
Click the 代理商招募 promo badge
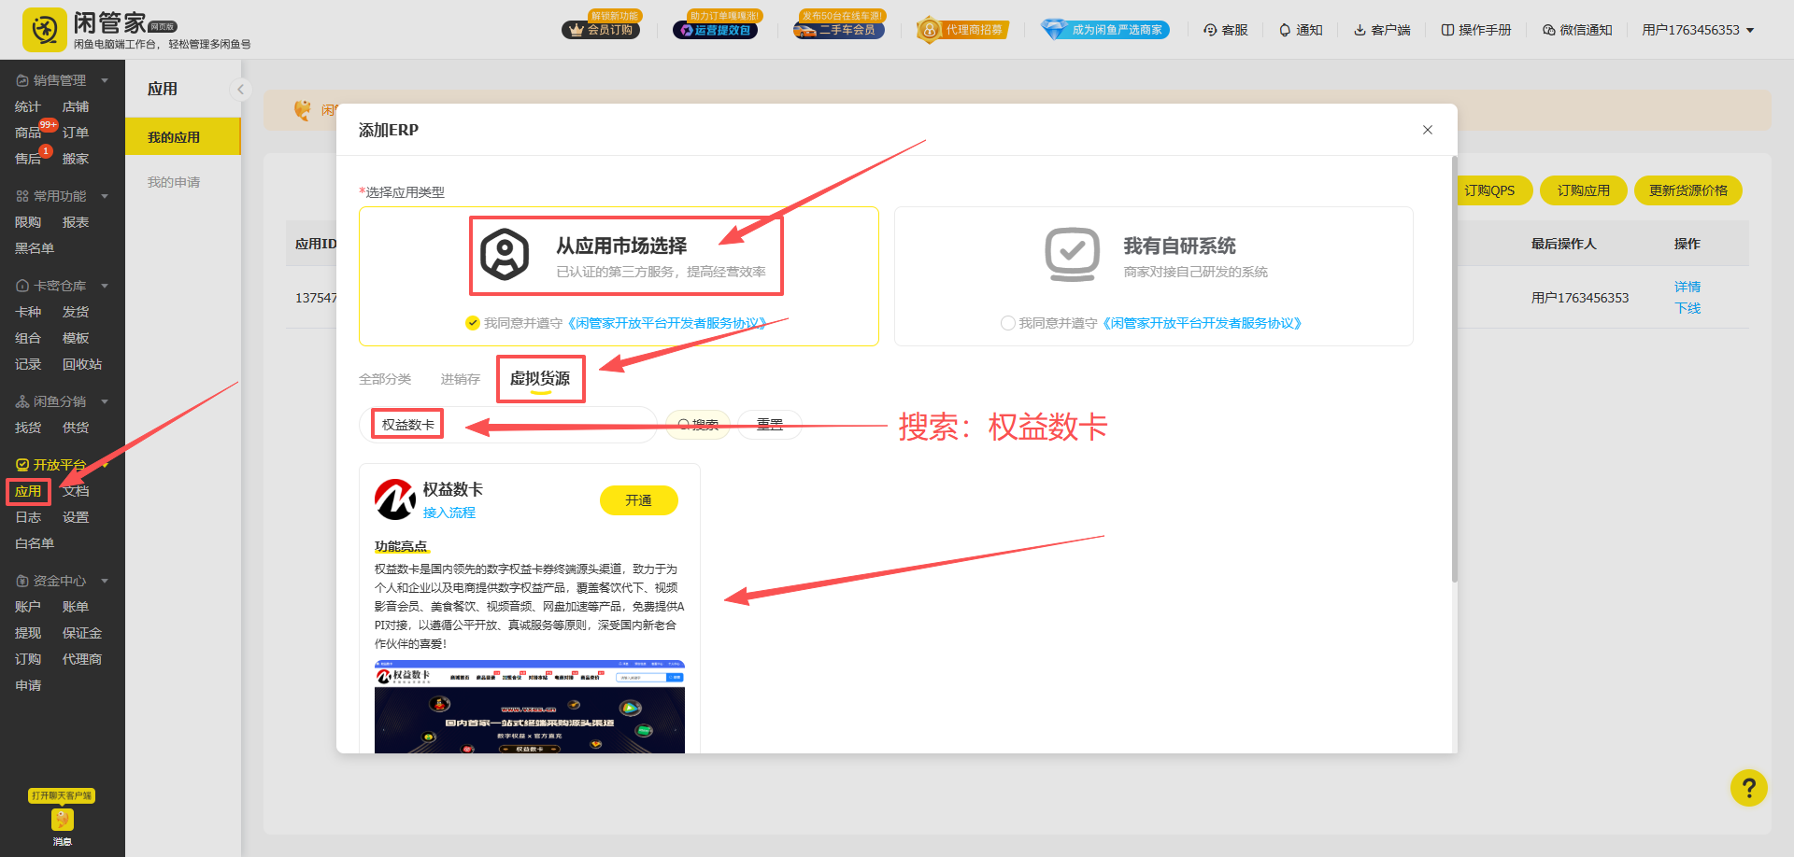tap(961, 29)
